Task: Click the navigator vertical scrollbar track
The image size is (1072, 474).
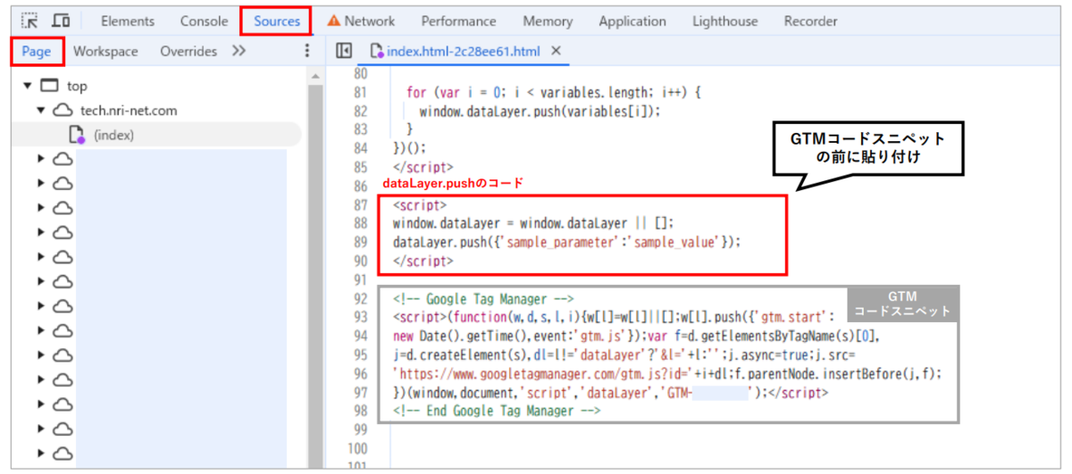Action: coord(314,277)
